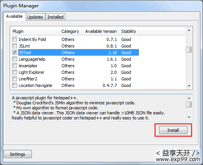Open the Settings button
This screenshot has height=165, width=203.
coord(17,154)
